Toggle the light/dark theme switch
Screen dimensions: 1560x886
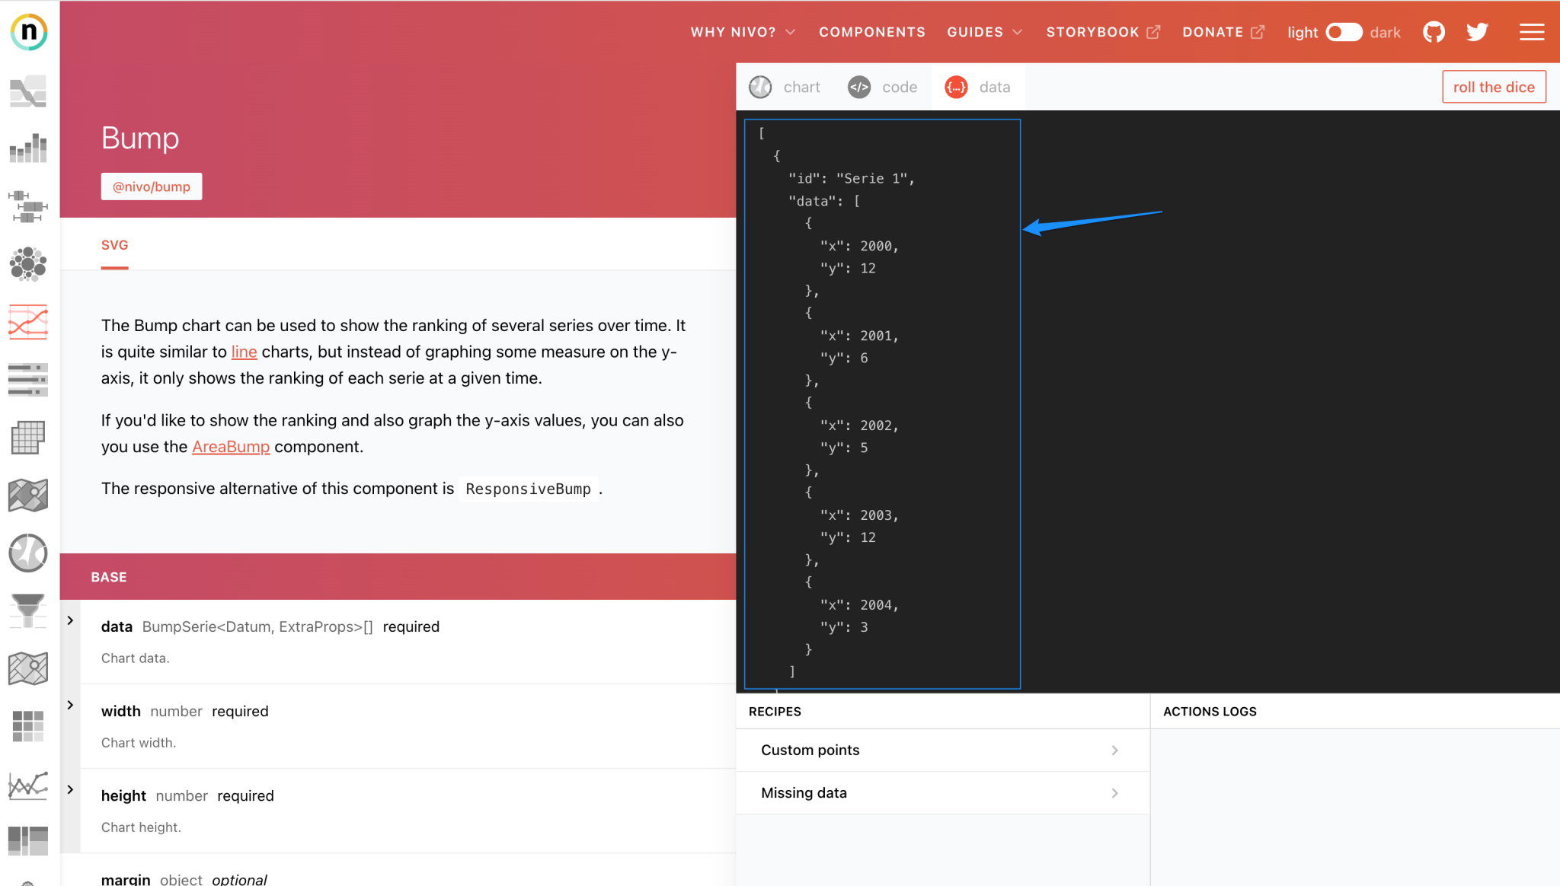pyautogui.click(x=1344, y=32)
